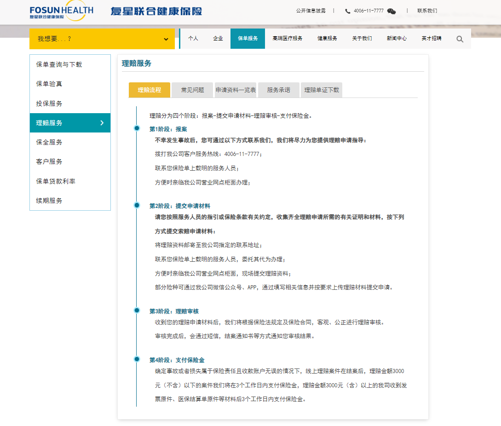Click the line 审核完成后，会通过短信

(235, 336)
